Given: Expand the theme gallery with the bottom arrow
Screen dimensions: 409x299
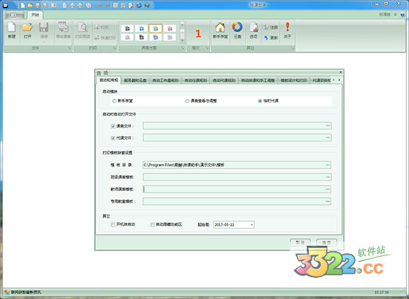Looking at the screenshot, I should coord(182,40).
